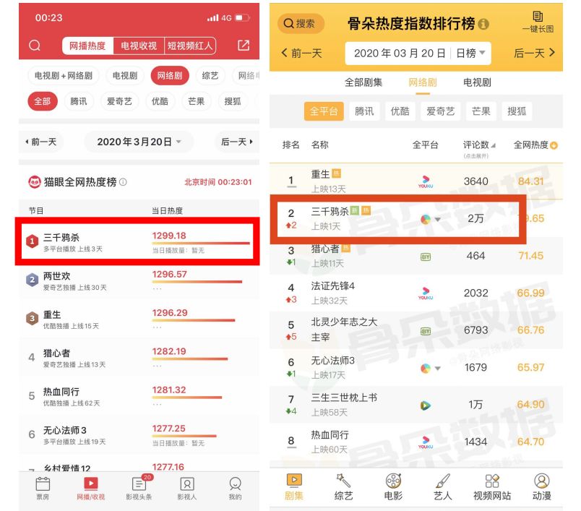Switch to 电视剧 tab in Guduo

point(477,82)
